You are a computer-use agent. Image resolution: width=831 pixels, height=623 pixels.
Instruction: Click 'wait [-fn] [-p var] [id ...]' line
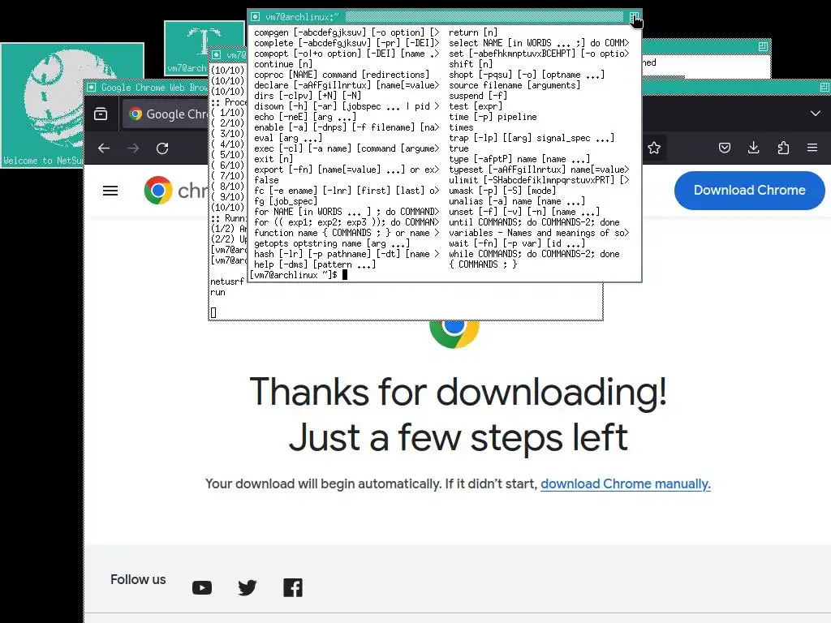tap(517, 243)
